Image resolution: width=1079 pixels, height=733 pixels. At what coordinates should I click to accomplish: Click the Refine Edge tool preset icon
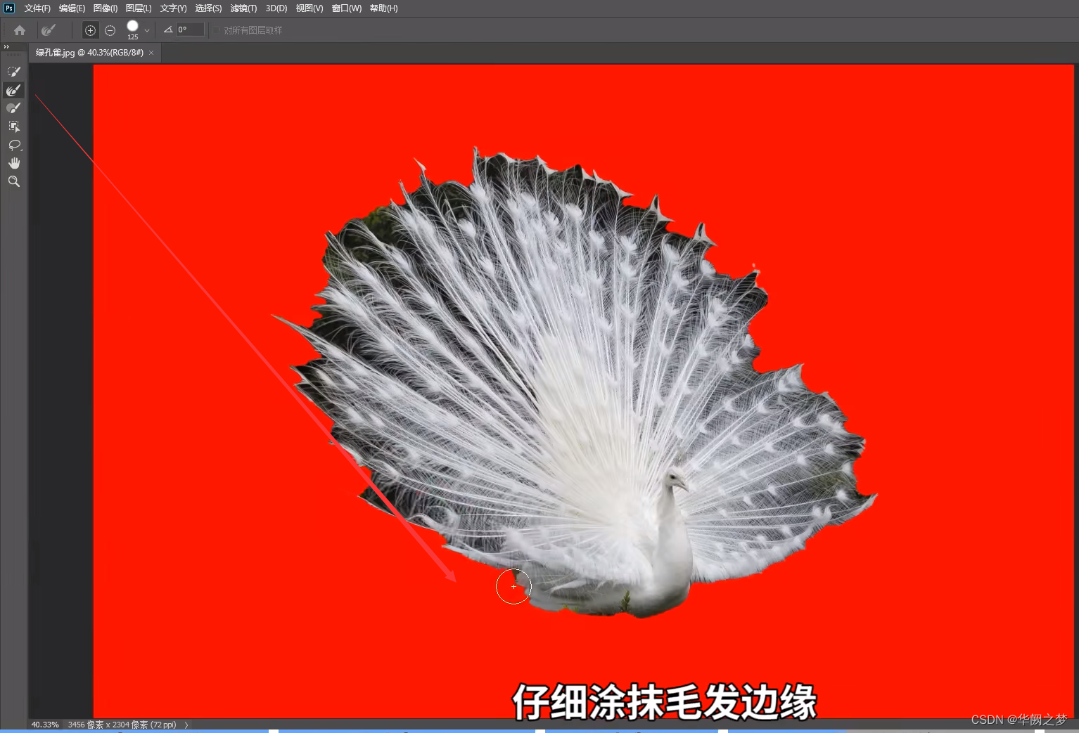pos(48,30)
